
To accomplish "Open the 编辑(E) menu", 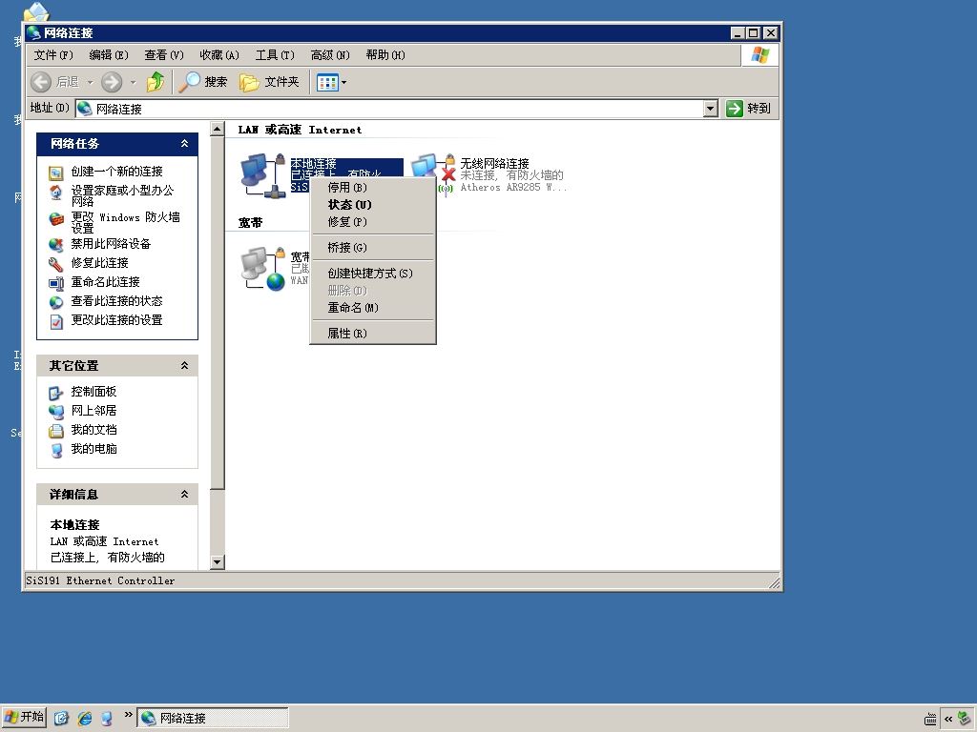I will 109,54.
